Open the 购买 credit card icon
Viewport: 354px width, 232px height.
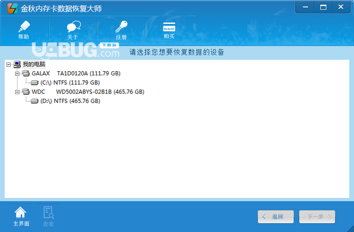(x=169, y=27)
